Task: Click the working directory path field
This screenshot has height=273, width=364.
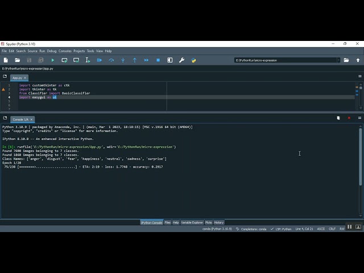Action: (286, 60)
